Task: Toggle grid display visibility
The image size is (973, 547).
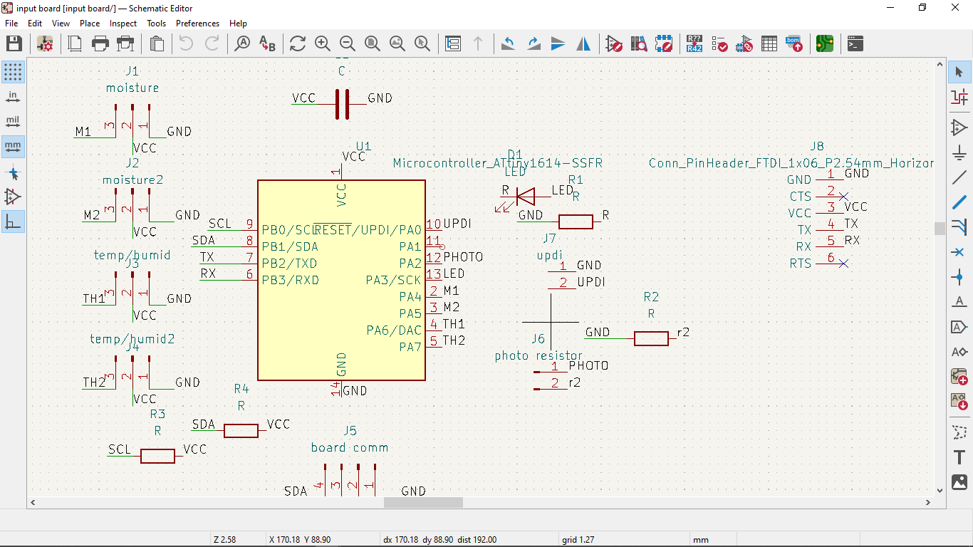Action: coord(13,72)
